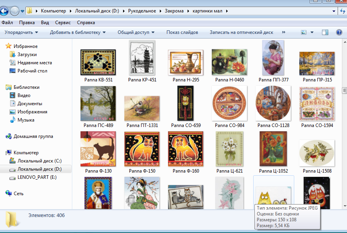
Task: Open the change view dropdown arrow
Action: click(312, 32)
